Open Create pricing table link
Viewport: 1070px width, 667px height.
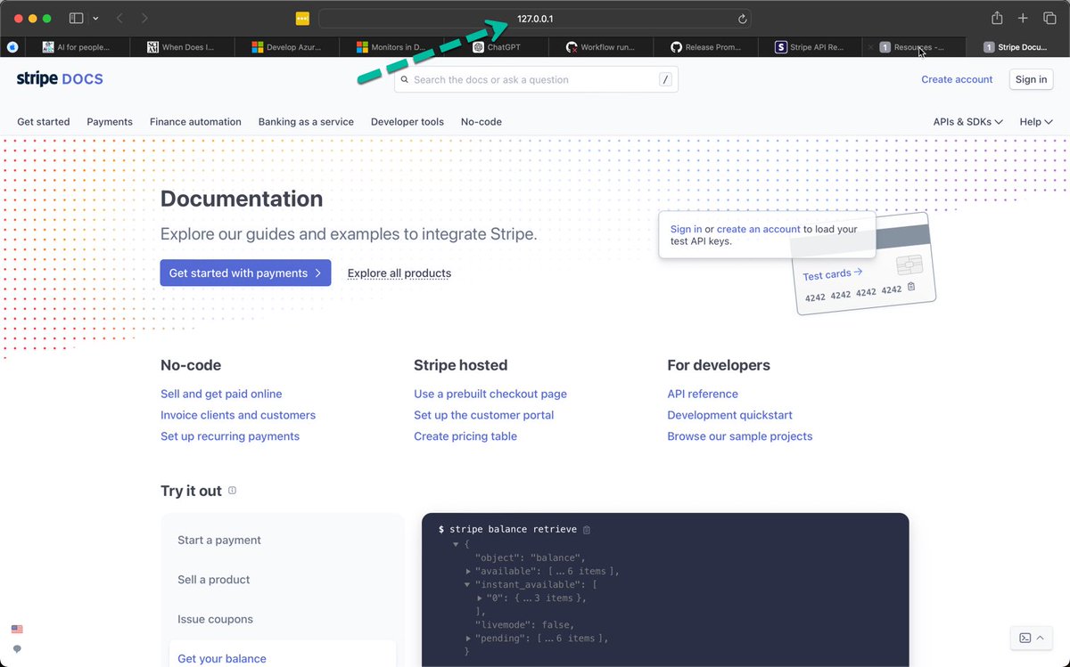coord(465,436)
